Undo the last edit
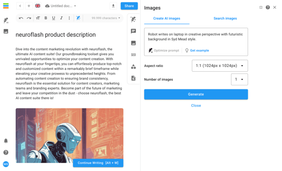 (x=21, y=18)
